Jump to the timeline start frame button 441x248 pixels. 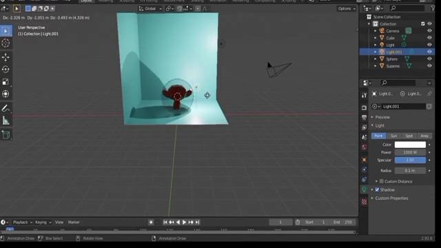[x=165, y=223]
